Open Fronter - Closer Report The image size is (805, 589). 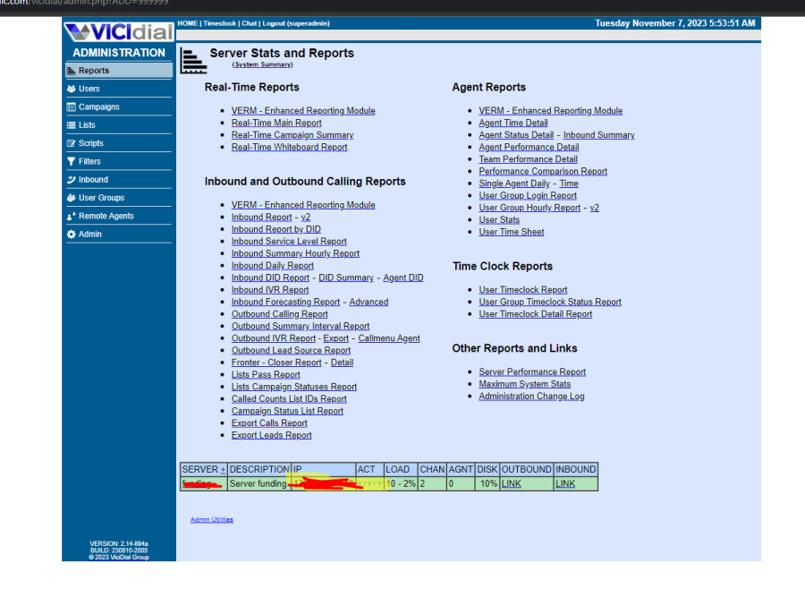[x=276, y=363]
